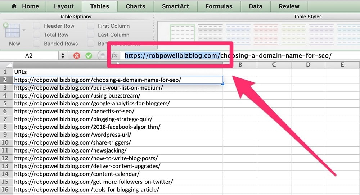Click the green confirm entry checkmark
360x195 pixels.
pos(89,56)
